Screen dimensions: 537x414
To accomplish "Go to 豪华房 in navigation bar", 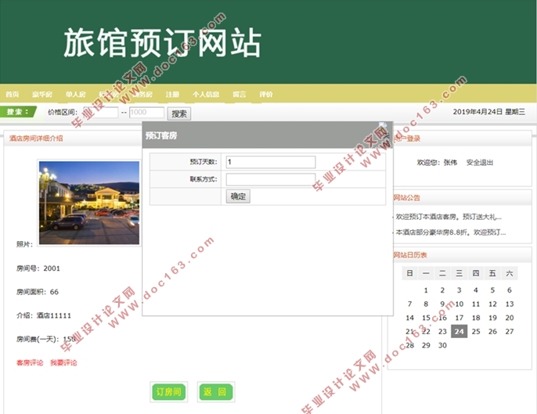I will [x=42, y=94].
